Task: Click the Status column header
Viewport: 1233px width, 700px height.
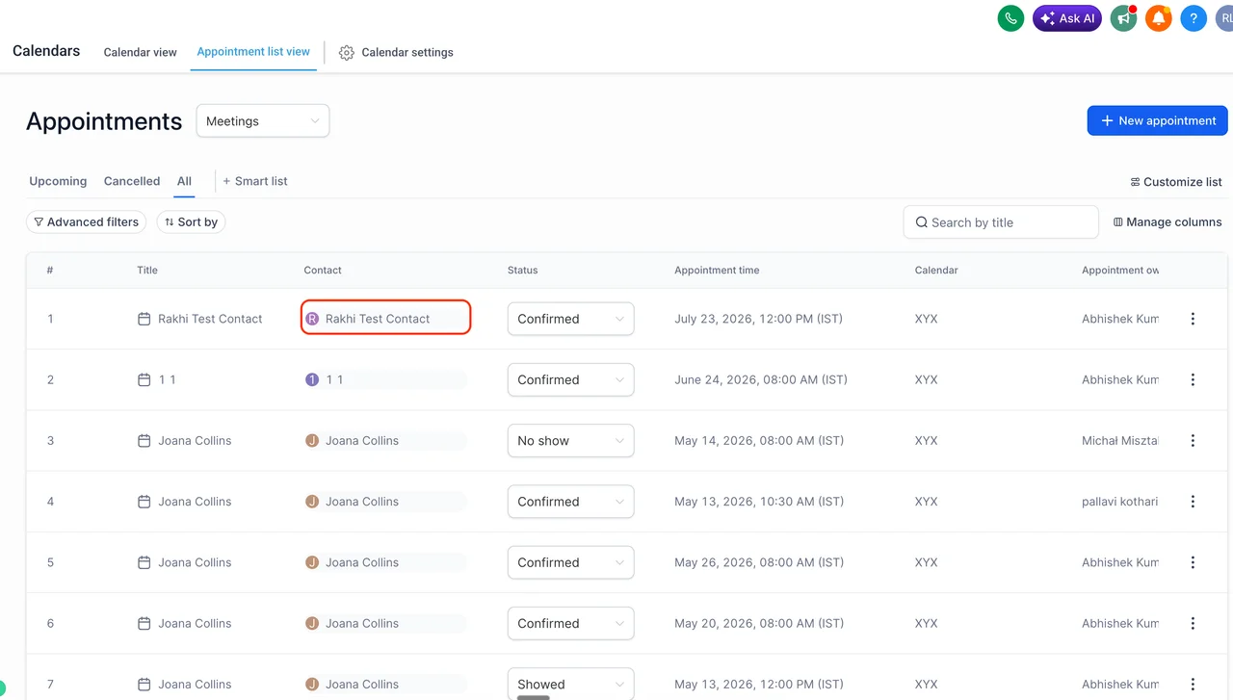Action: (x=522, y=271)
